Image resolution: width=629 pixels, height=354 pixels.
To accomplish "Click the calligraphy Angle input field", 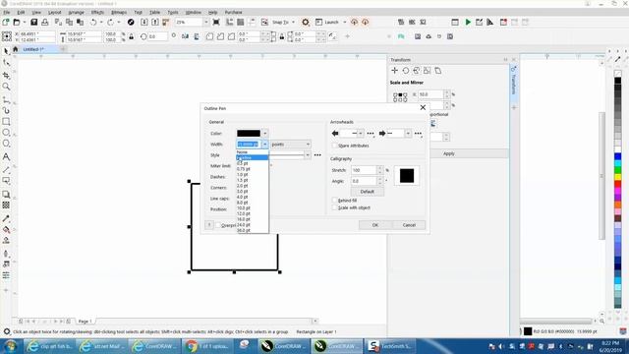I will (364, 181).
